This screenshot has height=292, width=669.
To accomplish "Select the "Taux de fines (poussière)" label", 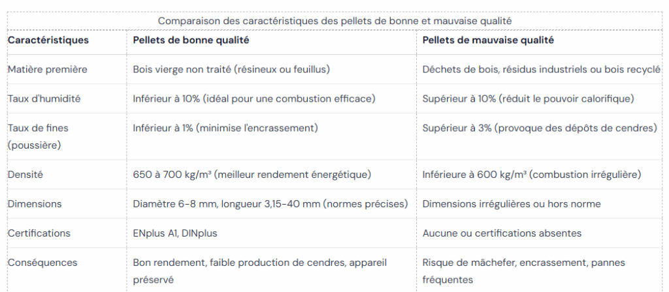I will (38, 136).
